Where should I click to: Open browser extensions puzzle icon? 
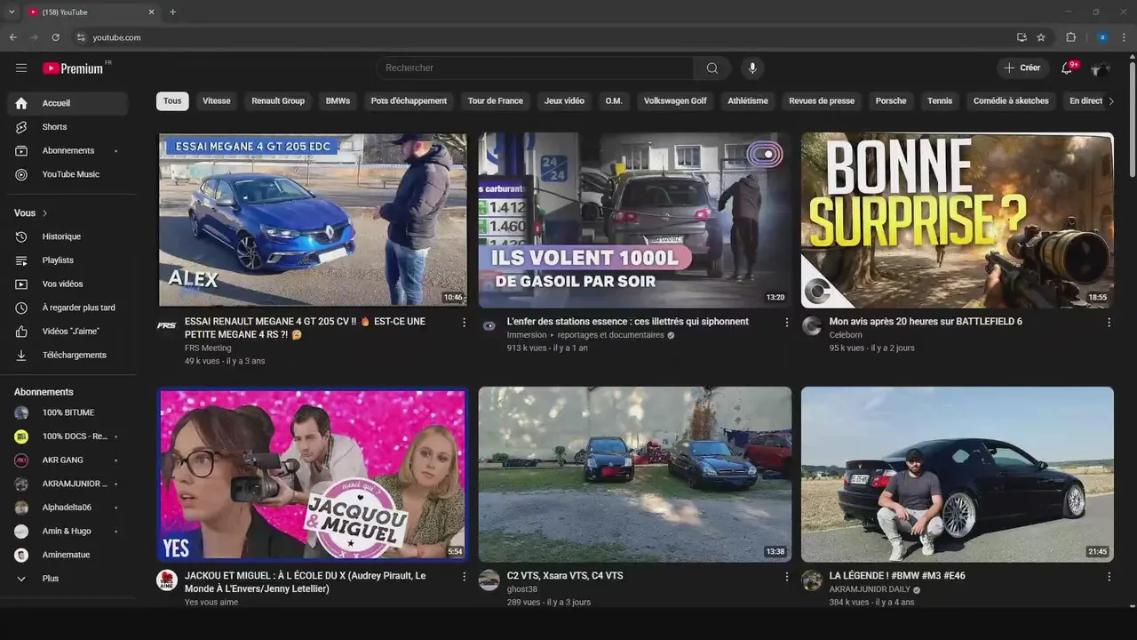click(x=1070, y=37)
